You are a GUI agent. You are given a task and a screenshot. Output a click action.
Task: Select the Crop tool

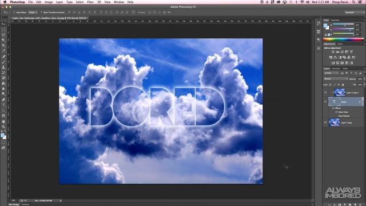pyautogui.click(x=3, y=45)
